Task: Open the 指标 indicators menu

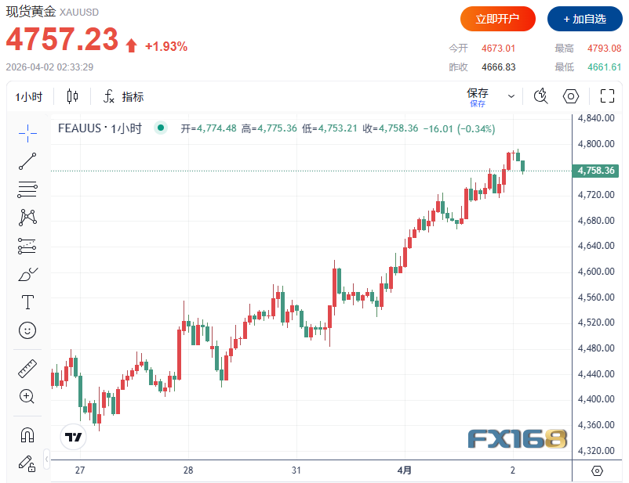Action: click(x=124, y=97)
